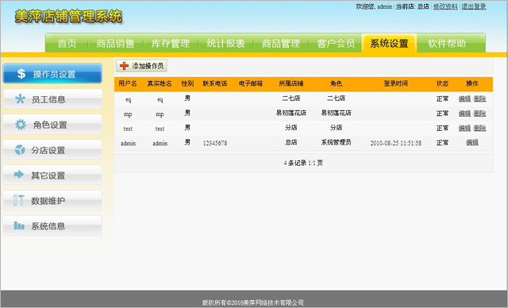
Task: Click phone number 12345678
Action: click(x=215, y=143)
